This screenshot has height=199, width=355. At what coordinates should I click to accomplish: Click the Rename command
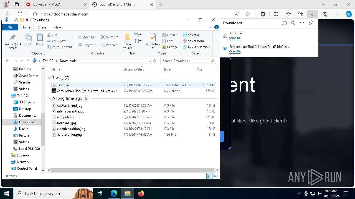109,45
